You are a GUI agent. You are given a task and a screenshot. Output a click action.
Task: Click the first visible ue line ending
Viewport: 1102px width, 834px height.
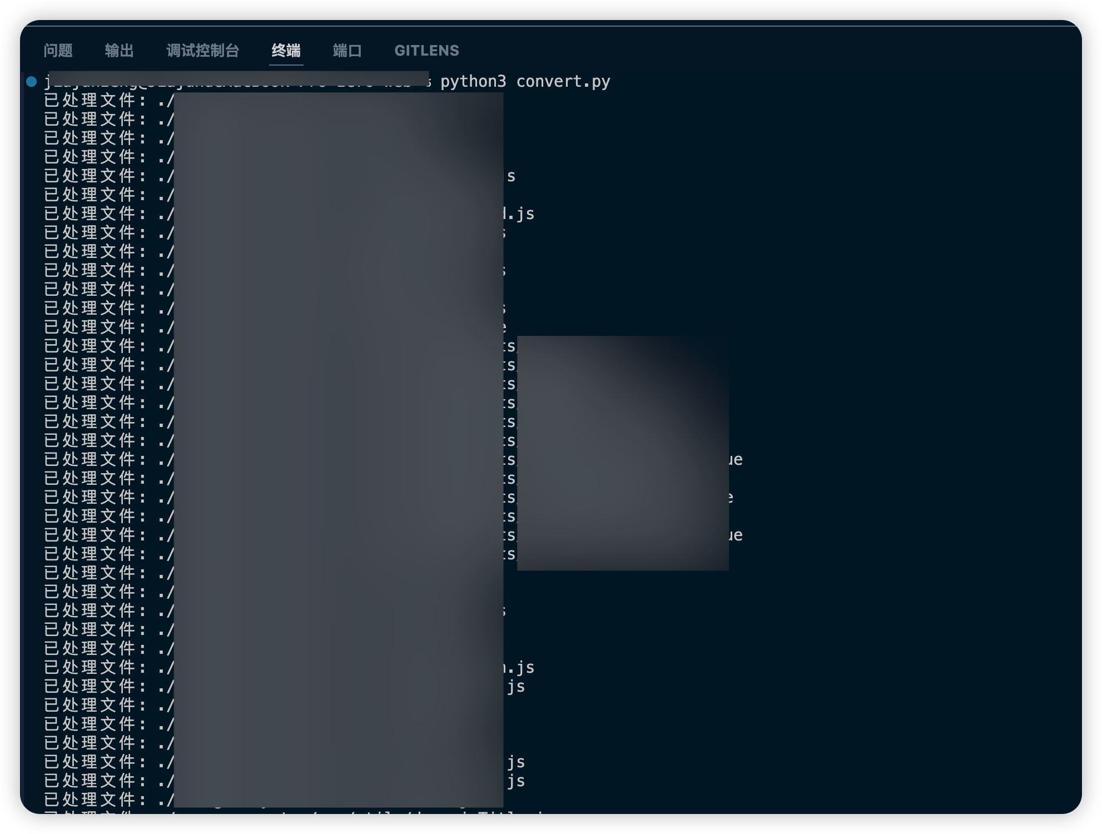[736, 460]
